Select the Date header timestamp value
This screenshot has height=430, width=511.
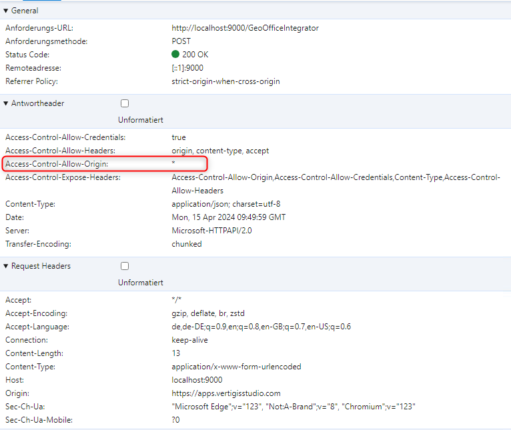pos(229,217)
